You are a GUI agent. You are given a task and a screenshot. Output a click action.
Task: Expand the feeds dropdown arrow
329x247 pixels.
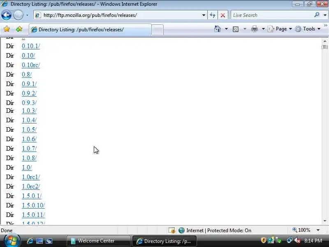click(x=245, y=29)
